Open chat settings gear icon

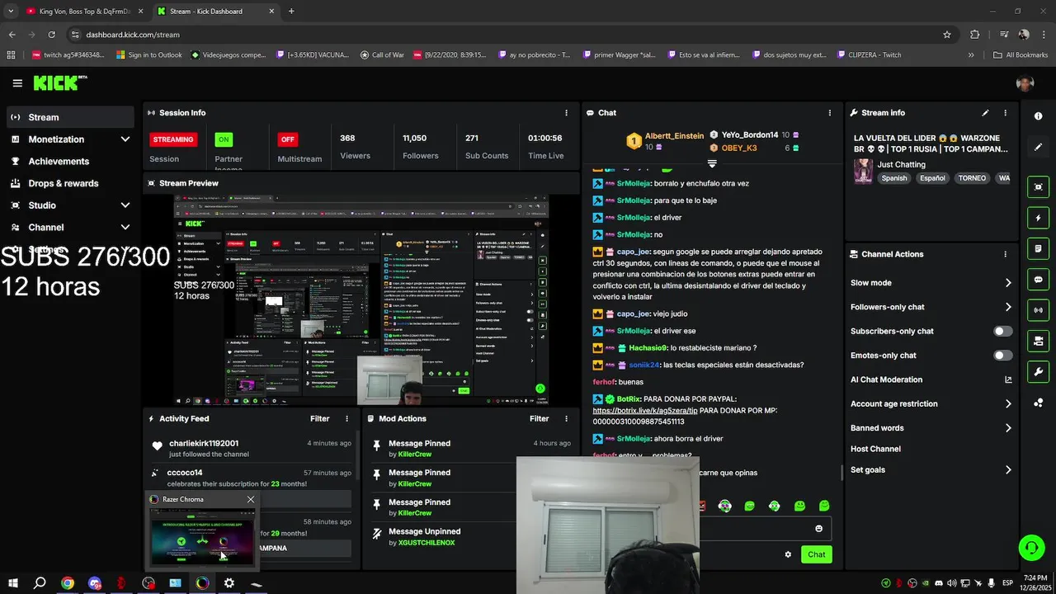[788, 554]
